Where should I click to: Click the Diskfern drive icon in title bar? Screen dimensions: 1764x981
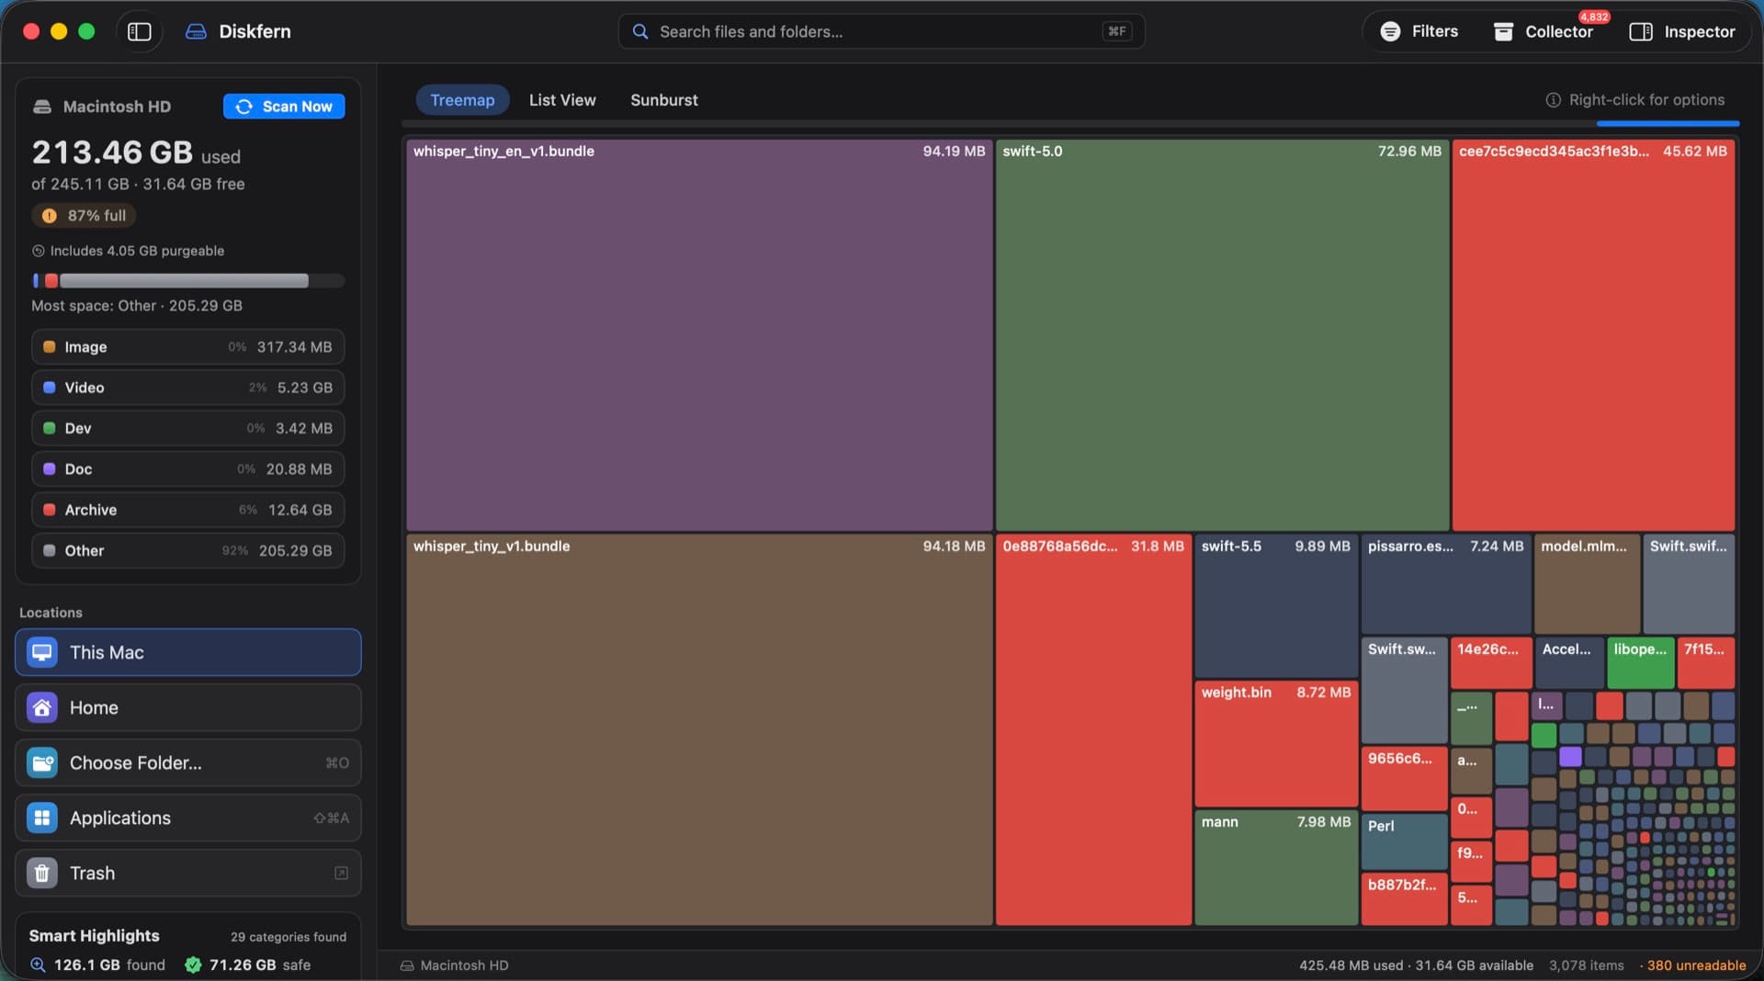click(x=196, y=31)
